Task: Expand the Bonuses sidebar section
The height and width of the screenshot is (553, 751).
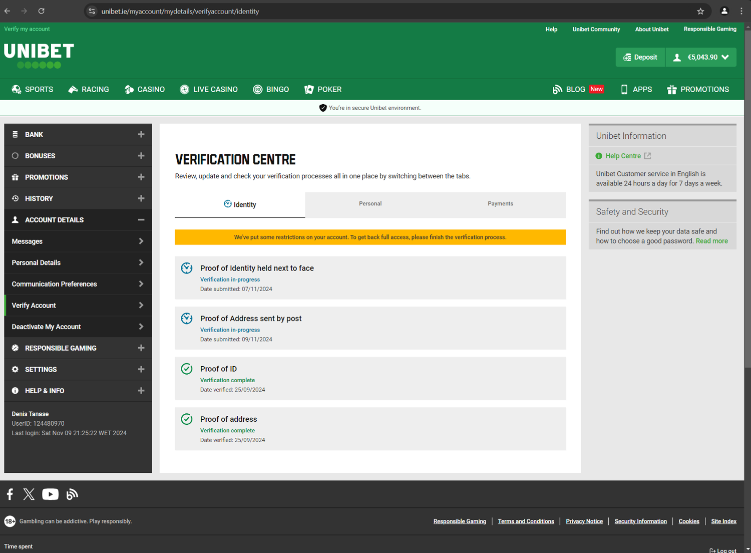Action: pos(78,156)
